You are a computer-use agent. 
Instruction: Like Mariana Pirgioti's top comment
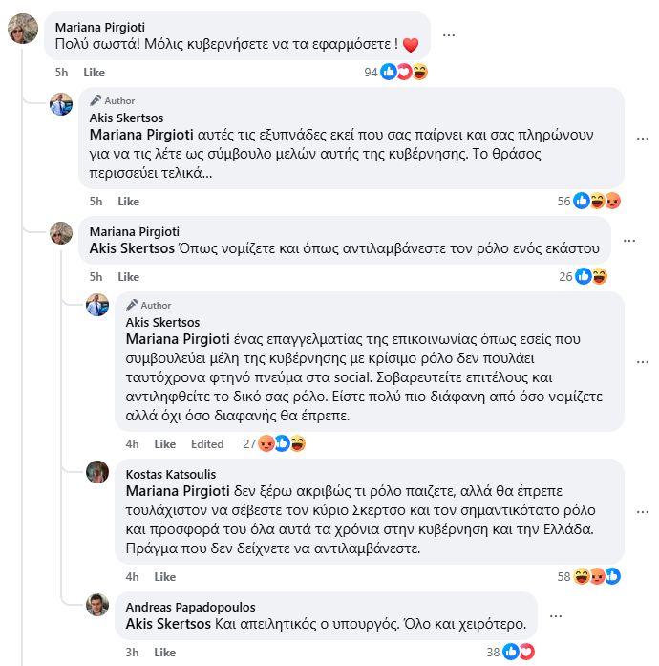(x=94, y=73)
